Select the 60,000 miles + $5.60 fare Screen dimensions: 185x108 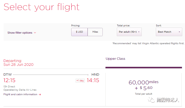point(143,87)
